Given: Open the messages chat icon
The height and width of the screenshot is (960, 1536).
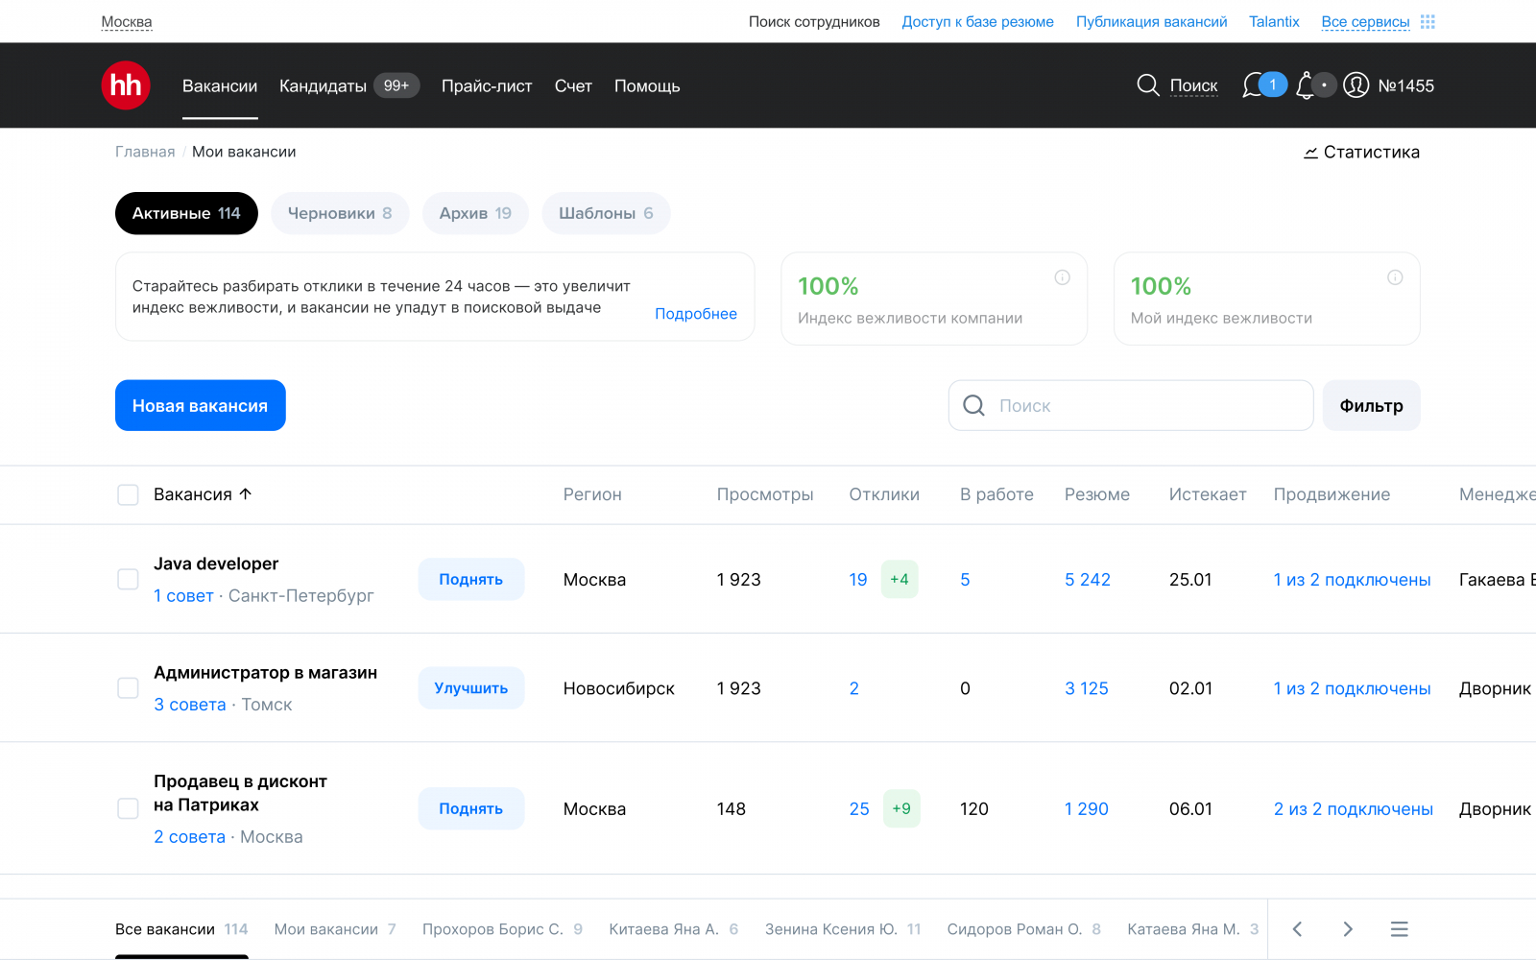Looking at the screenshot, I should [1253, 85].
